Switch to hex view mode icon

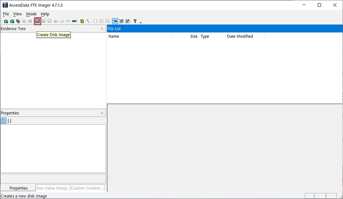(x=127, y=21)
